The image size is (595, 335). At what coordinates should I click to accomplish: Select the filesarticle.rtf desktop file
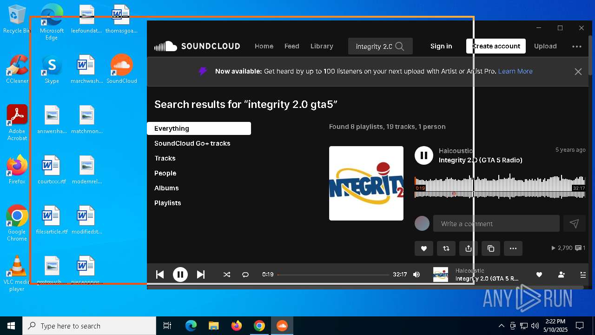coord(52,220)
